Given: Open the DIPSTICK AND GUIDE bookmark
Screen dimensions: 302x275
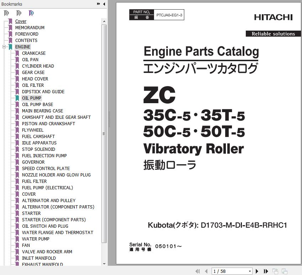Looking at the screenshot, I should pyautogui.click(x=43, y=92).
